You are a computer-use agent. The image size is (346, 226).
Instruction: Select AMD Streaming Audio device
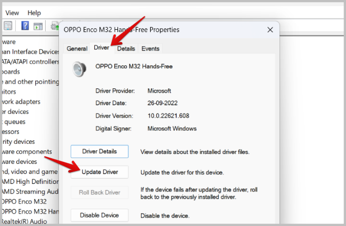[30, 192]
